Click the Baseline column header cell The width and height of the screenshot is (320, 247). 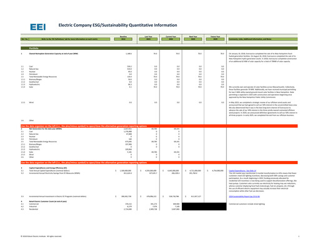123,39
